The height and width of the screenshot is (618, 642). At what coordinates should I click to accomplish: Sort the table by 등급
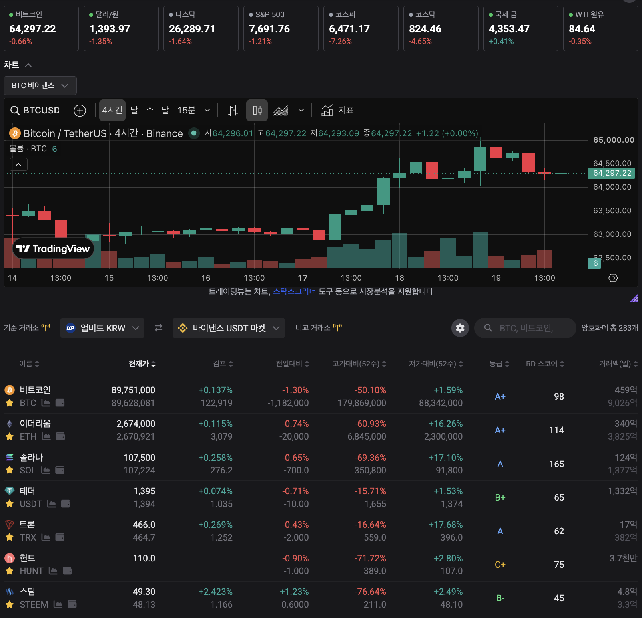(499, 364)
